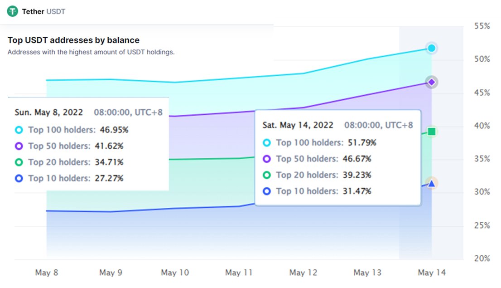The height and width of the screenshot is (288, 501).
Task: Click the May 12 x-axis label
Action: 303,273
